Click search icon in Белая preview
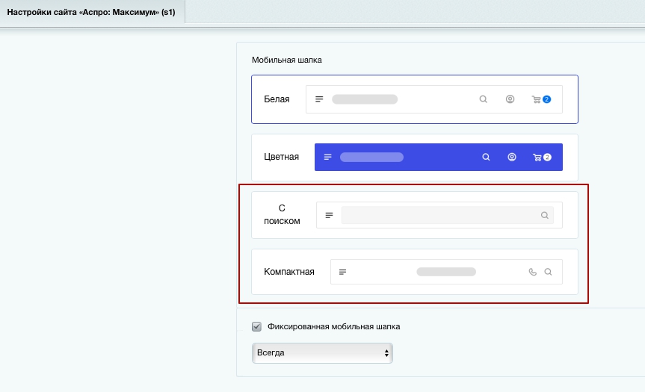The height and width of the screenshot is (392, 645). [x=484, y=99]
